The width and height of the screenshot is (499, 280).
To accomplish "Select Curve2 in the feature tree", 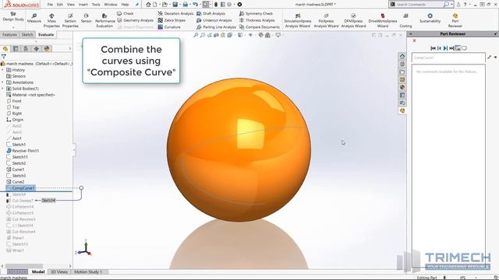I will coord(16,182).
